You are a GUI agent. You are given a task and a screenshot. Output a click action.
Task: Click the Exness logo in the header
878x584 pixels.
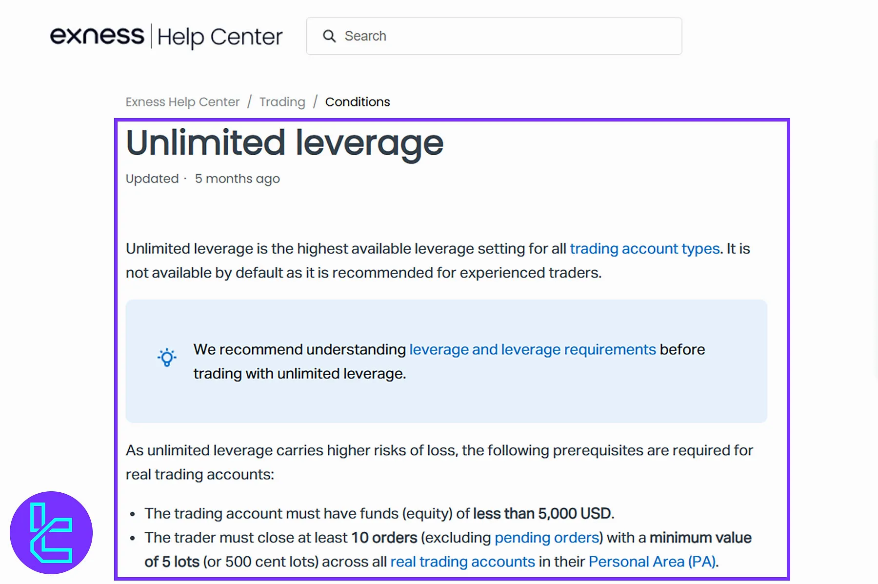[97, 36]
